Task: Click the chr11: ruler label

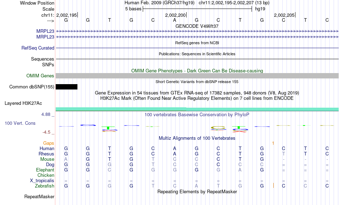Action: [48, 15]
